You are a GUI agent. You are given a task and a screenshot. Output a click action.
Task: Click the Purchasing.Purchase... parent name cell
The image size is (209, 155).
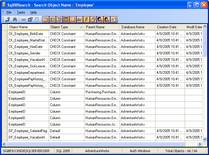click(x=102, y=92)
